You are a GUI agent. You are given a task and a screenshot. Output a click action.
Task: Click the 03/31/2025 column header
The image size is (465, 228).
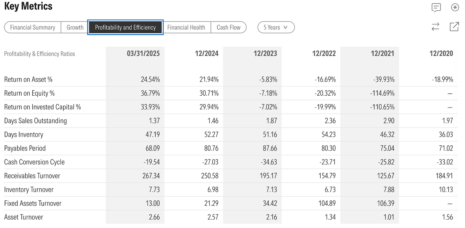pos(143,53)
